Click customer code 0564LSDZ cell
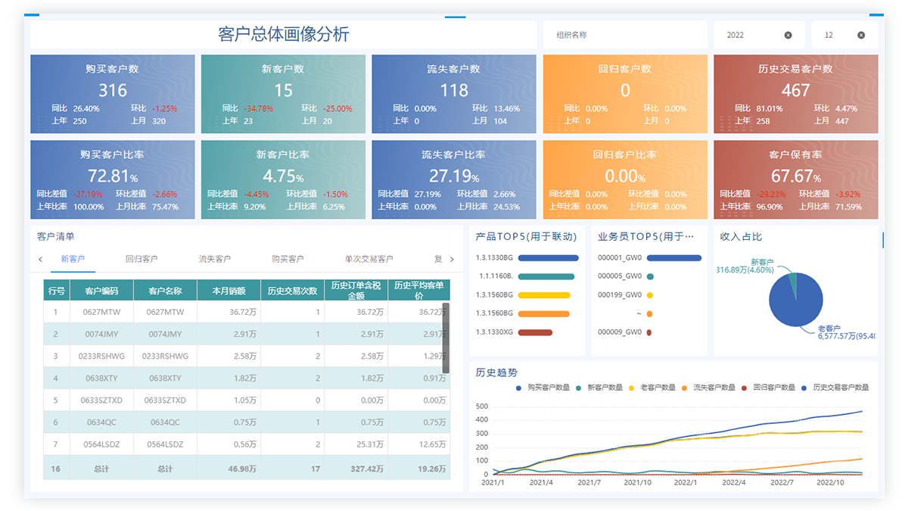 coord(101,444)
